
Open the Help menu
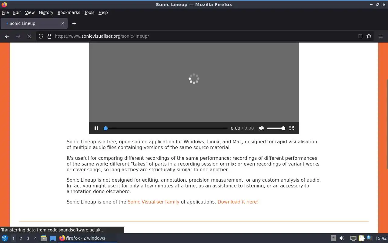pyautogui.click(x=103, y=12)
